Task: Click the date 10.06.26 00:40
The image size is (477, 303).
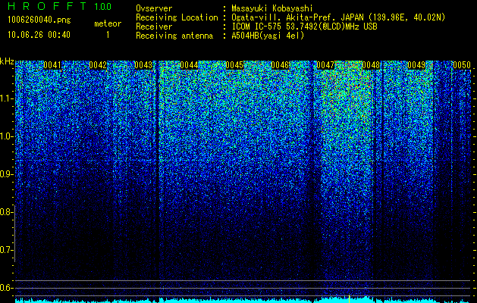Action: [39, 35]
